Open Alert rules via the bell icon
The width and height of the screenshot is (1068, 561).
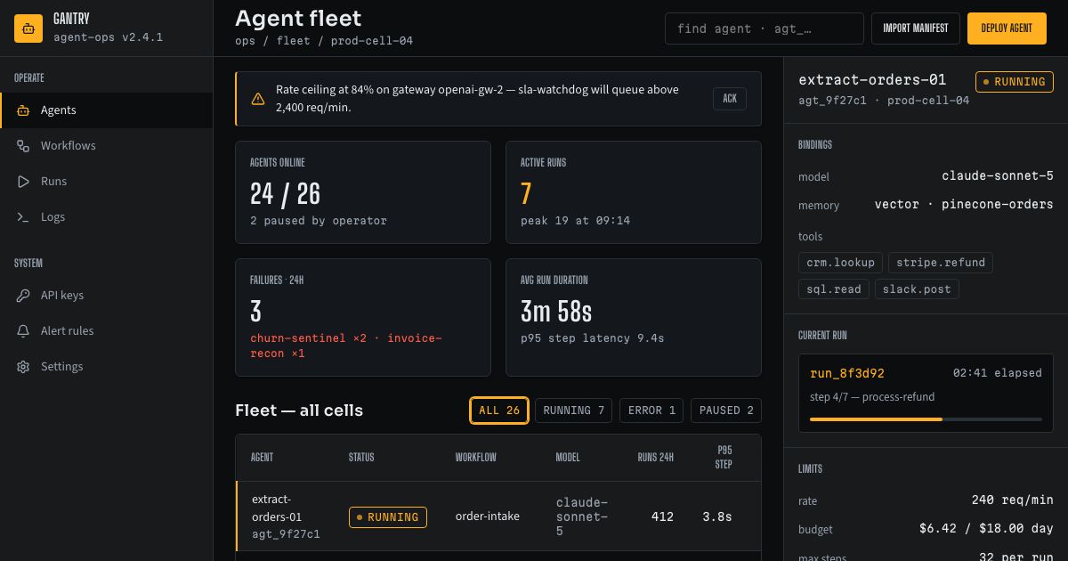[23, 331]
